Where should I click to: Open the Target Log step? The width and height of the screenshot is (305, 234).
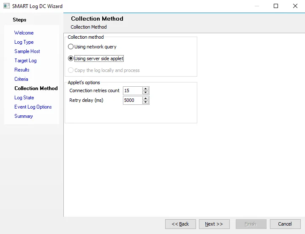pos(25,61)
